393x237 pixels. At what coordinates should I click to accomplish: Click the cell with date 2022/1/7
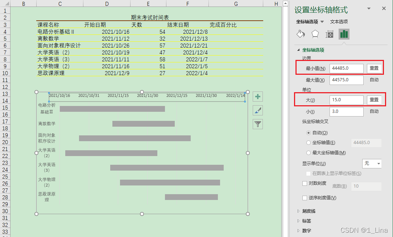pos(197,60)
